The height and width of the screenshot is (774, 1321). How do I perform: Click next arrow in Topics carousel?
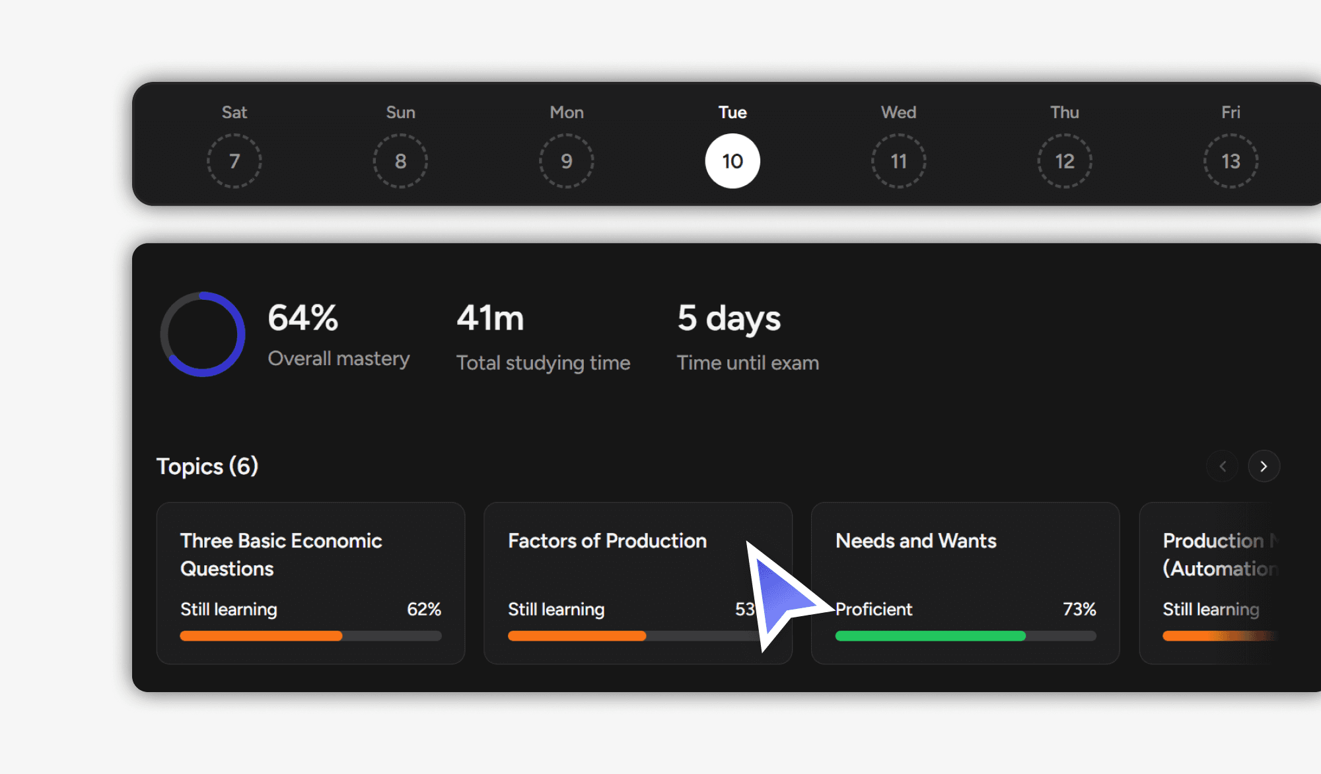coord(1264,466)
